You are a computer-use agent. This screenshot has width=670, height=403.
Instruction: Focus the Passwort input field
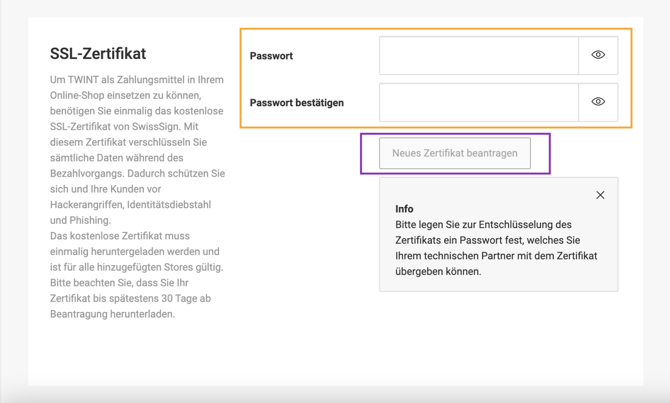pos(479,55)
